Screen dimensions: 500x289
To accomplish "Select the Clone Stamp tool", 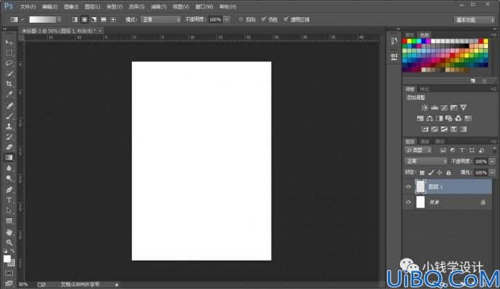I will [9, 127].
